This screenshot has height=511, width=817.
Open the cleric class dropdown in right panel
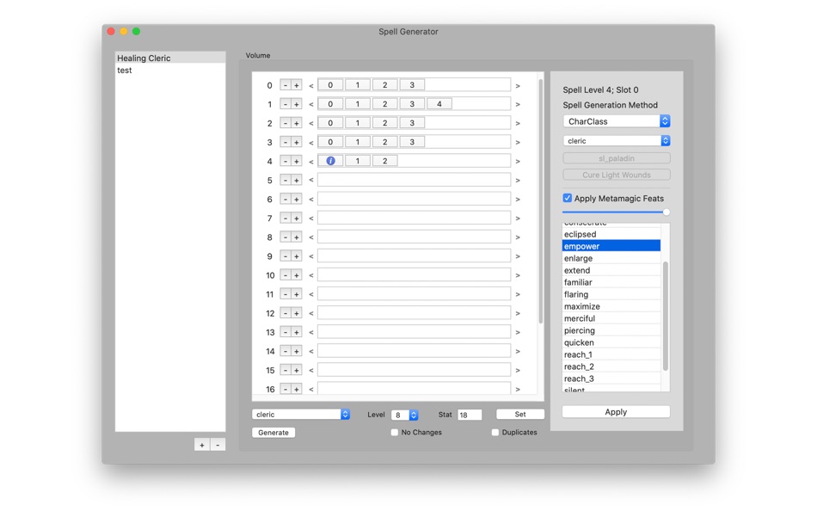(x=617, y=141)
